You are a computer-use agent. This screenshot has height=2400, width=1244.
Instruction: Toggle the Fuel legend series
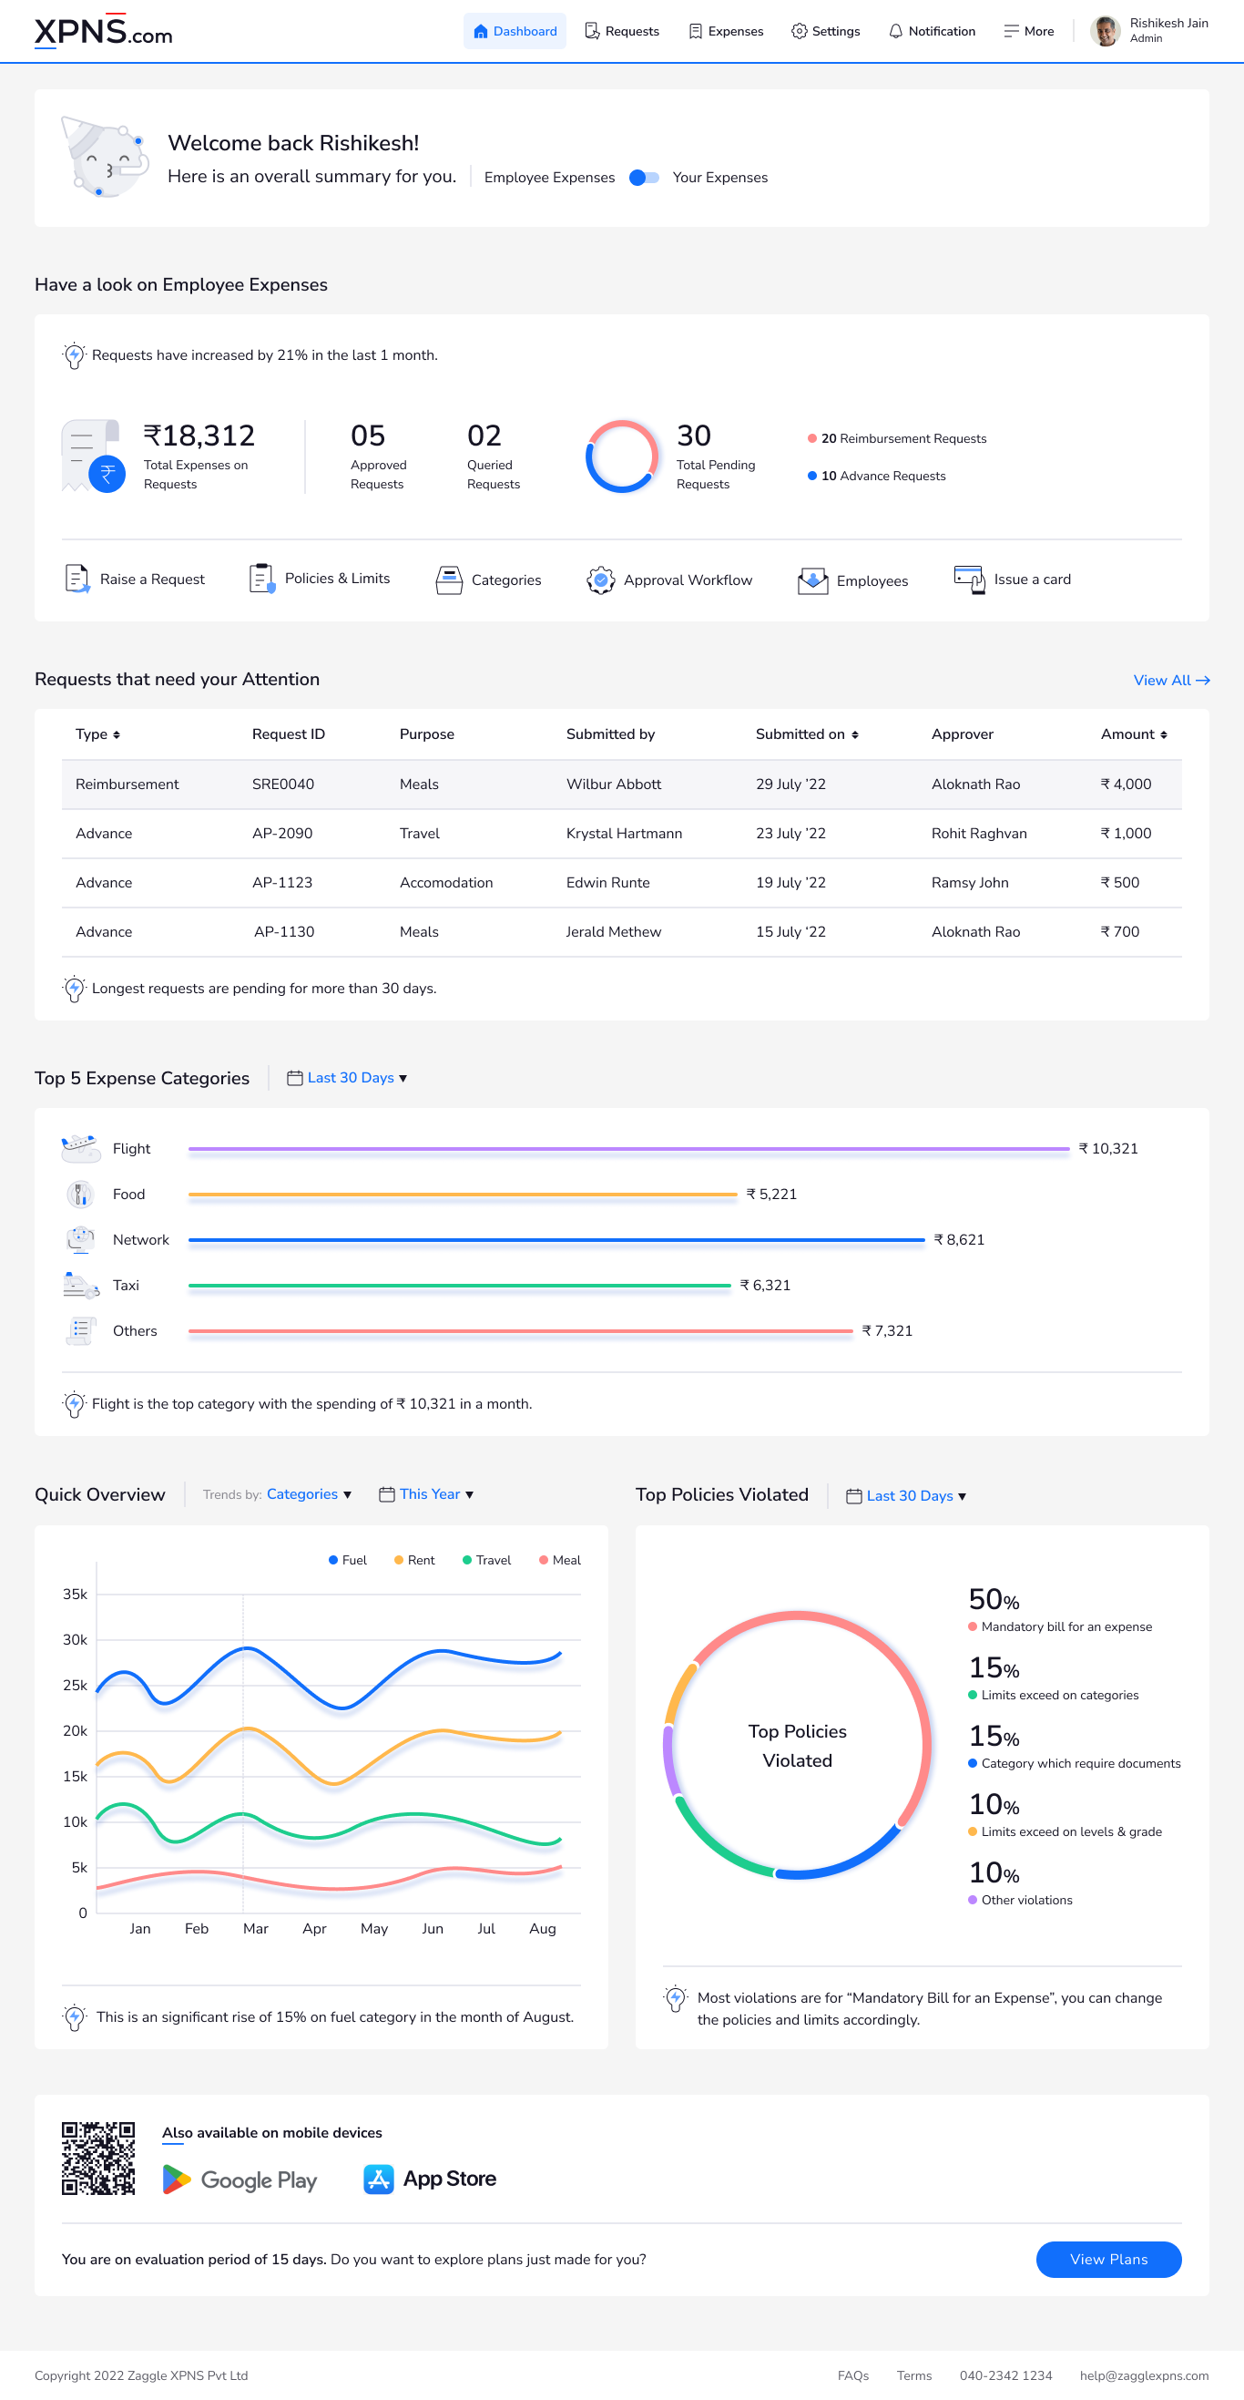pos(348,1560)
